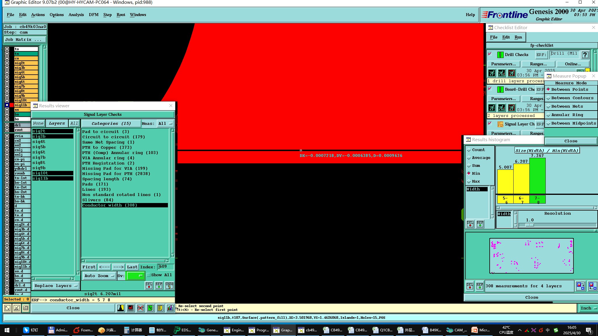Open the Inch units dropdown
Image resolution: width=598 pixels, height=336 pixels.
click(588, 308)
